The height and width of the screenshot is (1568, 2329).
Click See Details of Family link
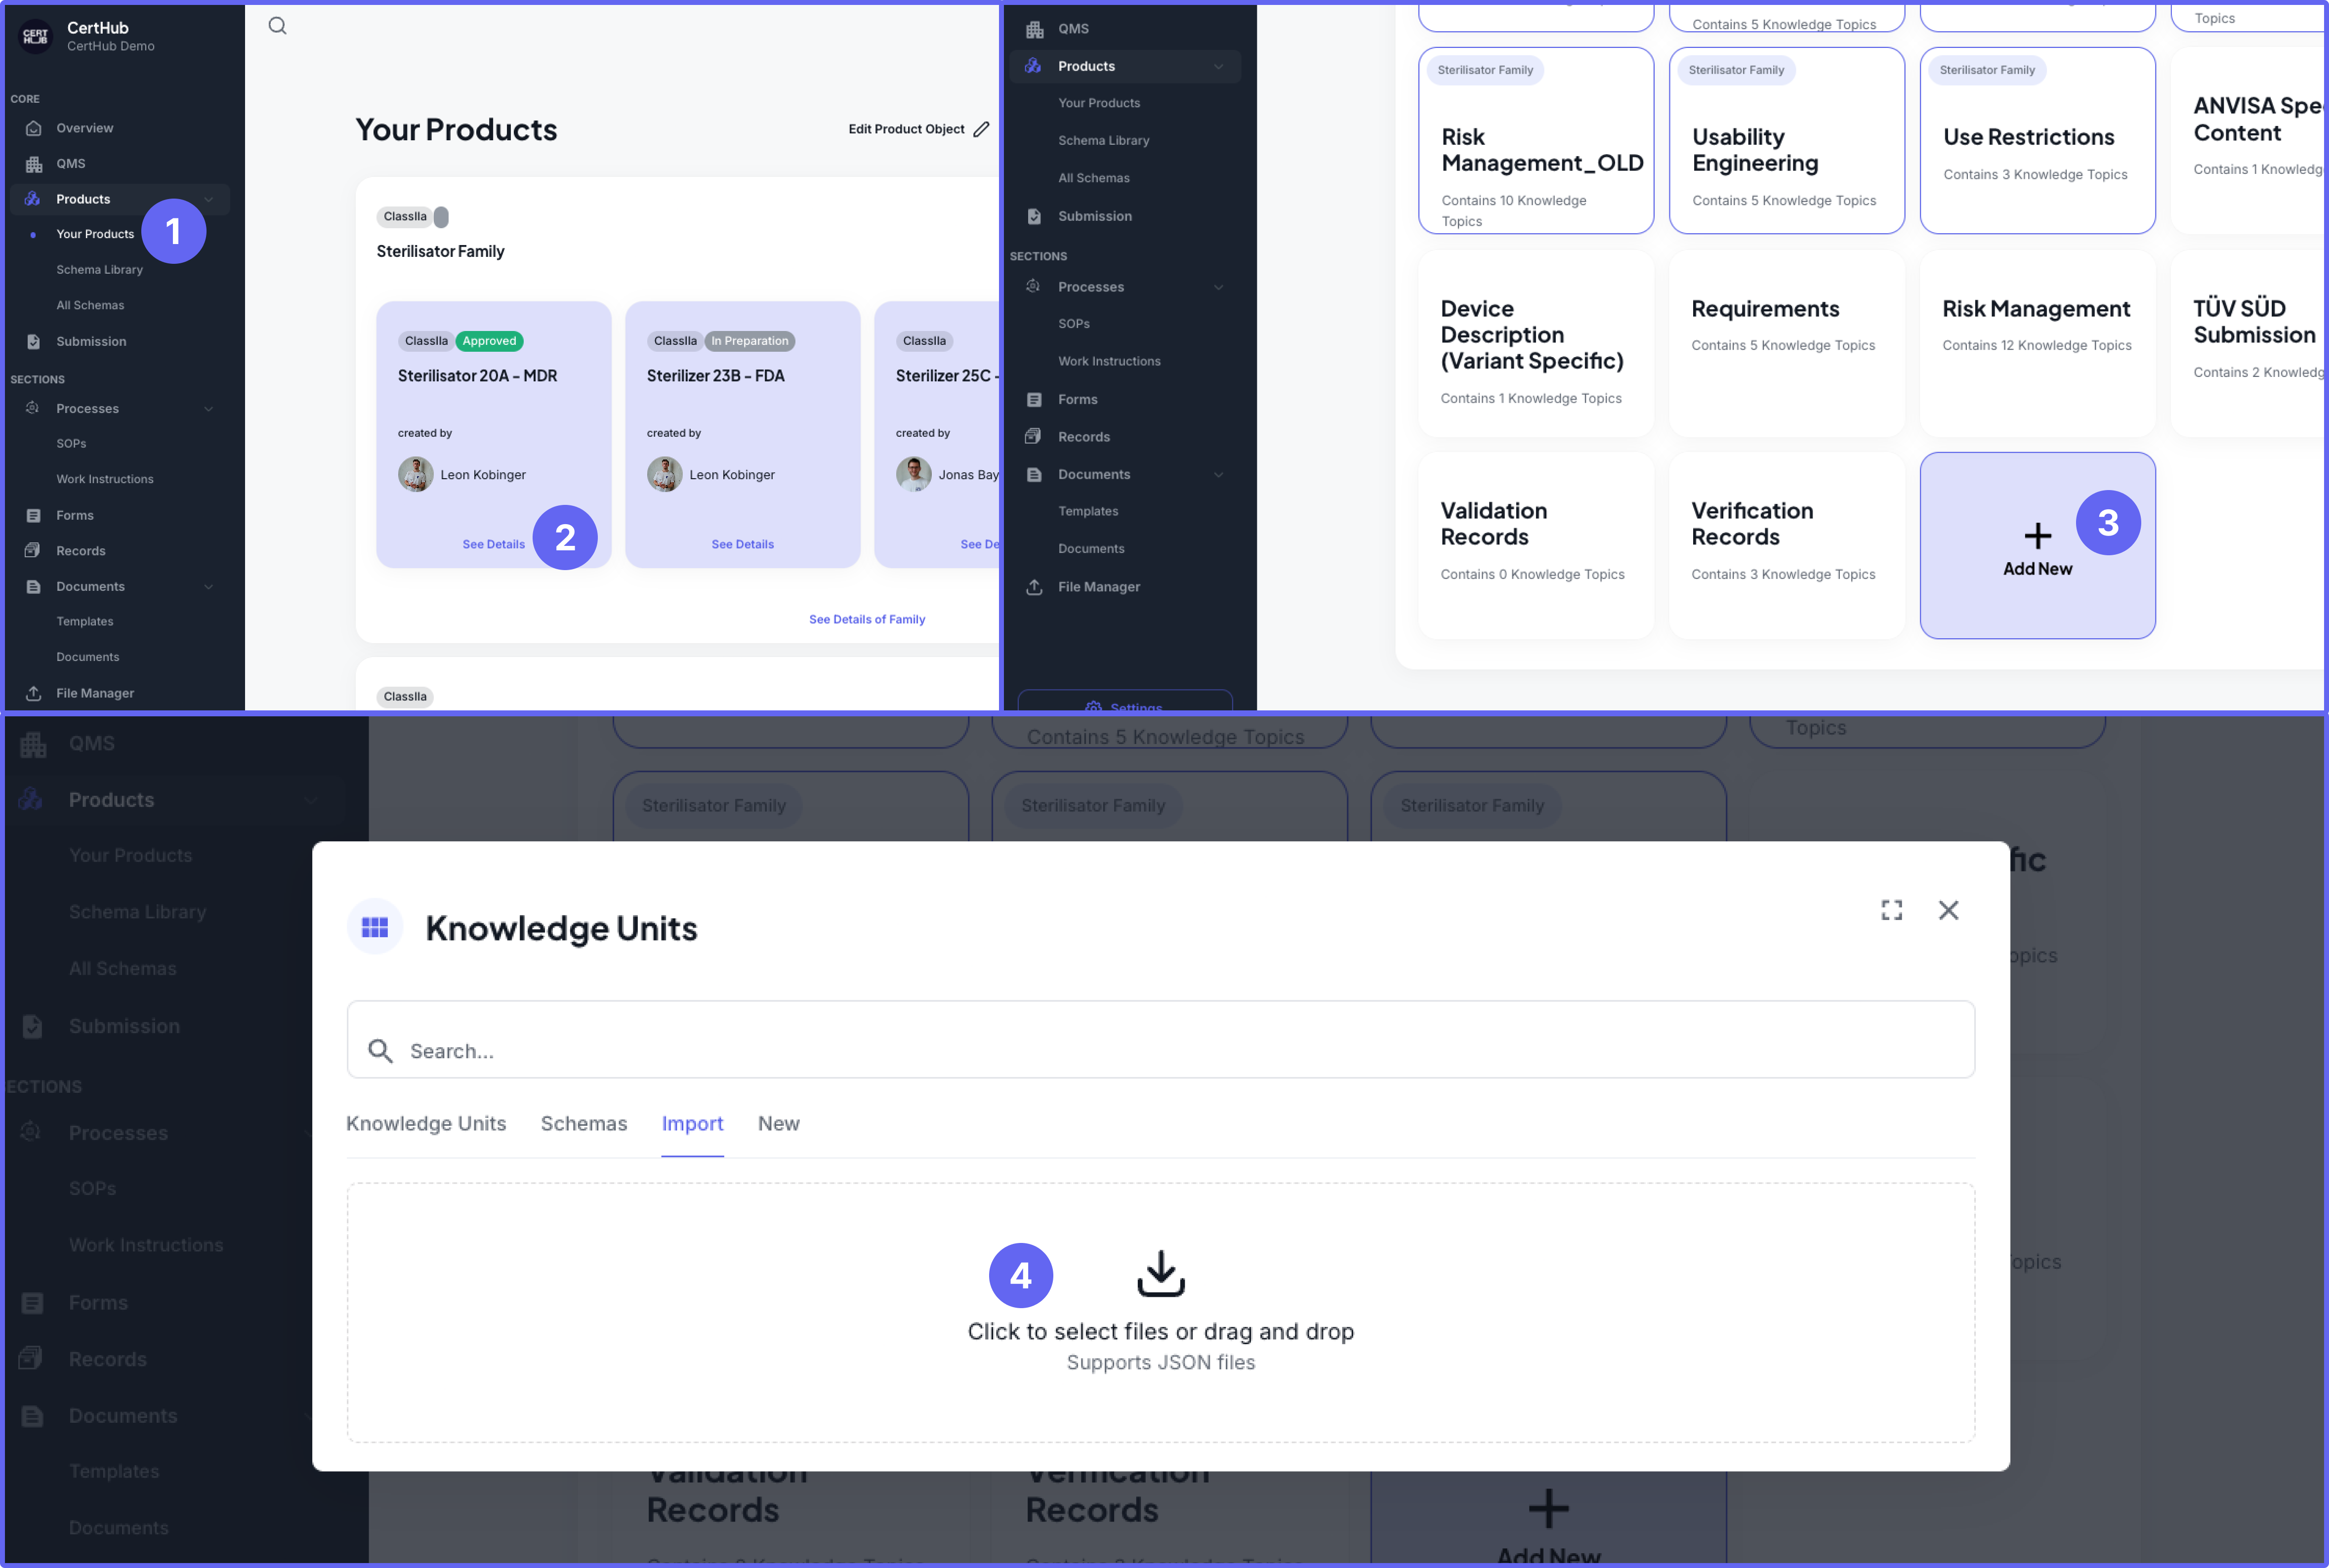pos(866,619)
